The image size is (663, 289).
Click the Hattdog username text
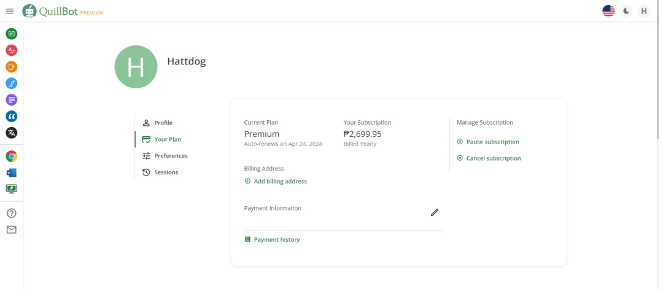(187, 61)
